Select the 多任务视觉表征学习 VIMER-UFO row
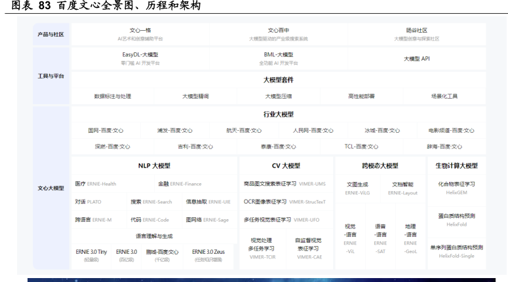Viewport: 508px width, 282px height. (286, 220)
